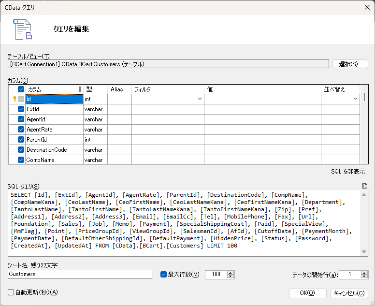Increase データの開始行 with the up arrow

click(x=364, y=273)
